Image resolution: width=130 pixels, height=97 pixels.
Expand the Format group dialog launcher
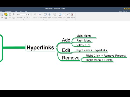[x=57, y=20]
